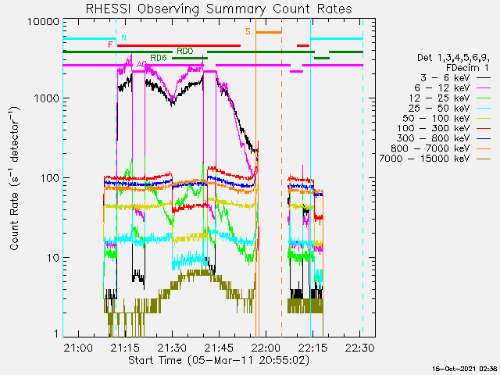Click the yellow 50 - 100 keV legend line
The image size is (500, 375).
pyautogui.click(x=483, y=118)
